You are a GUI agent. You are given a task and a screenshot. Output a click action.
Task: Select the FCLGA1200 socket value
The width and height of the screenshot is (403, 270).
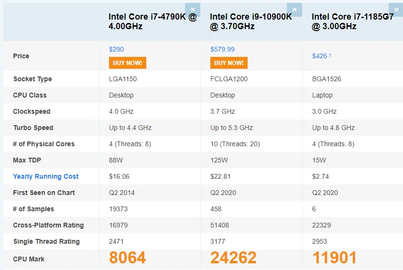pos(229,79)
